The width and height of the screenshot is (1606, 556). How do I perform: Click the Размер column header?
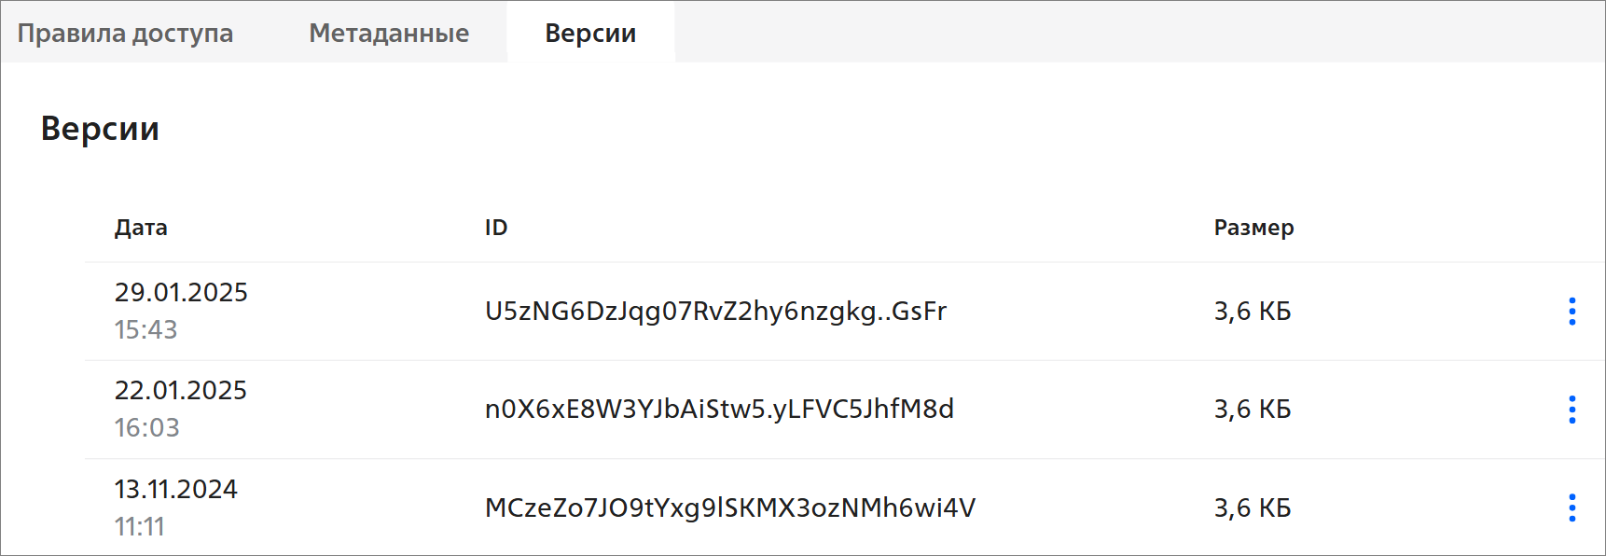coord(1253,228)
